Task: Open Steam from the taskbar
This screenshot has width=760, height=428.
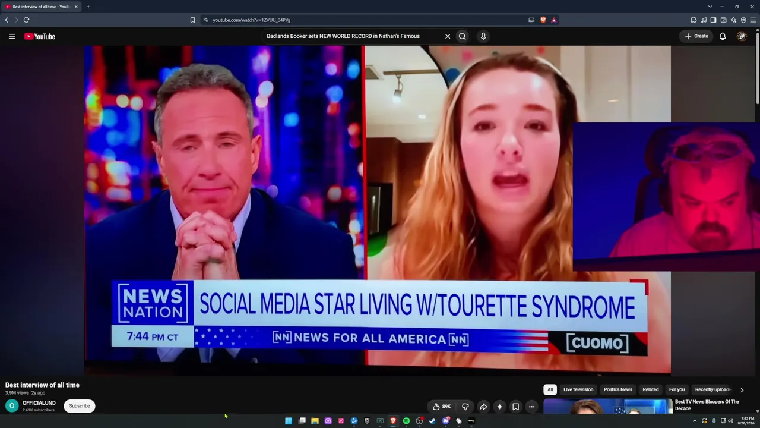Action: pyautogui.click(x=432, y=421)
